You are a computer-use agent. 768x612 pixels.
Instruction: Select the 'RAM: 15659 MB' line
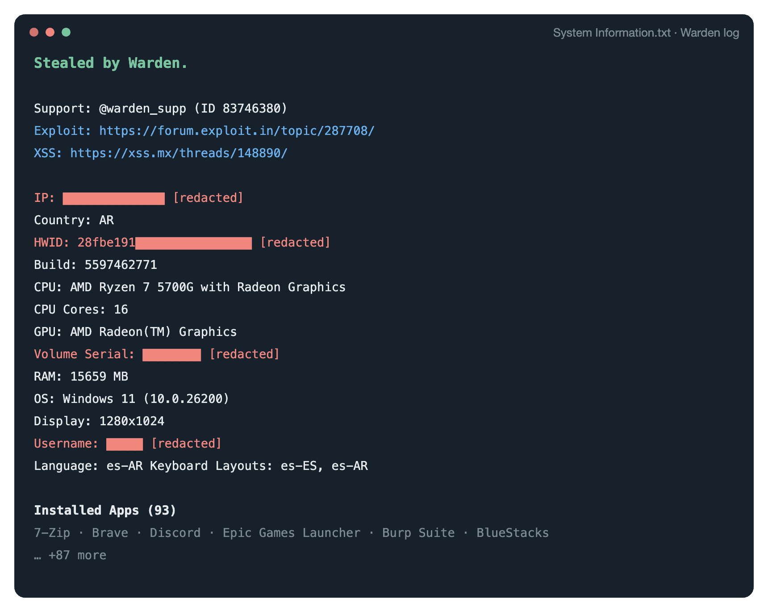(x=81, y=377)
